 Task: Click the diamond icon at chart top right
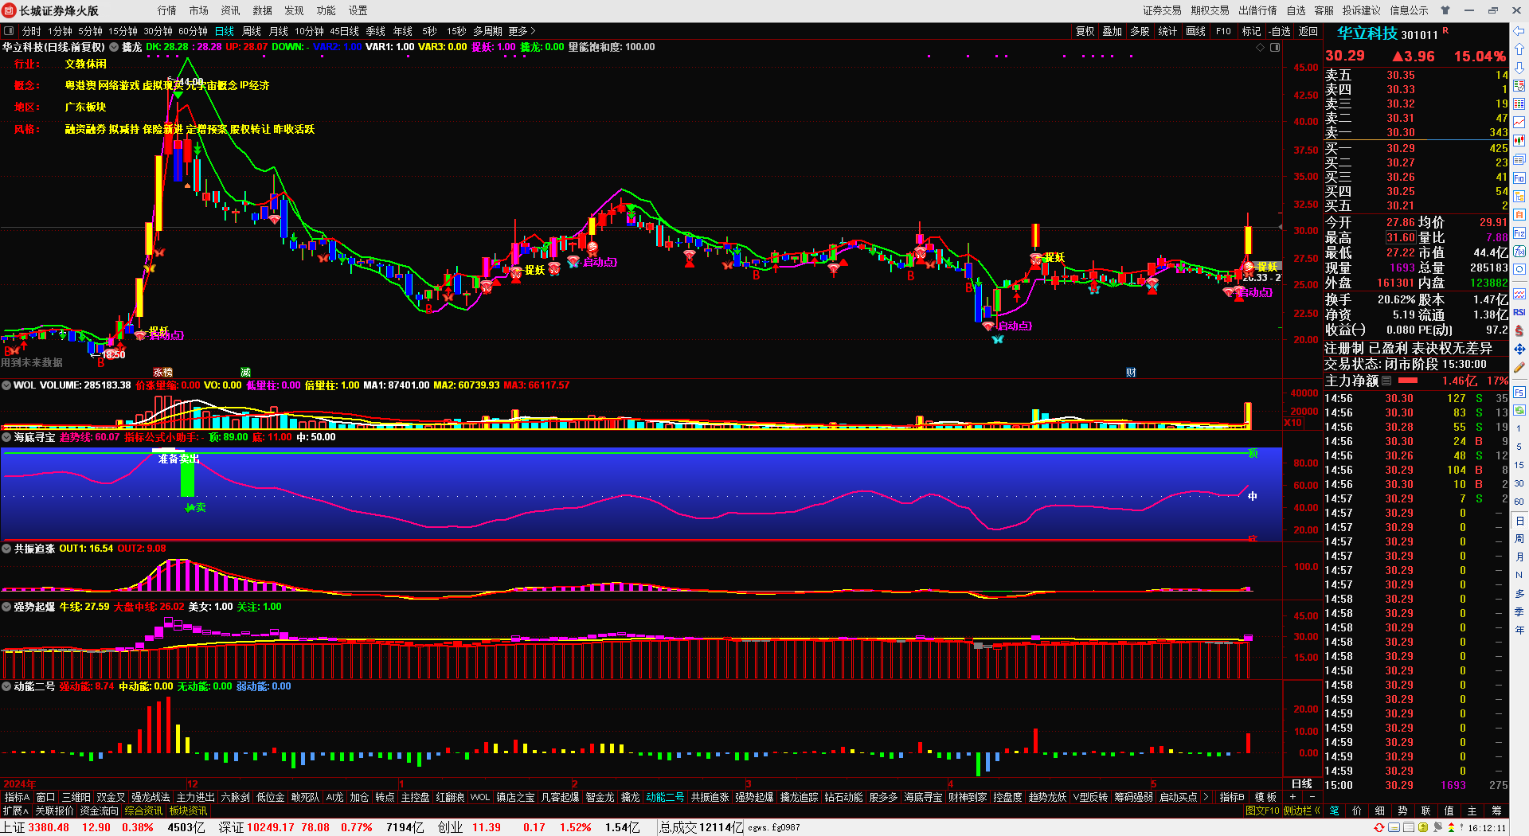tap(1260, 48)
